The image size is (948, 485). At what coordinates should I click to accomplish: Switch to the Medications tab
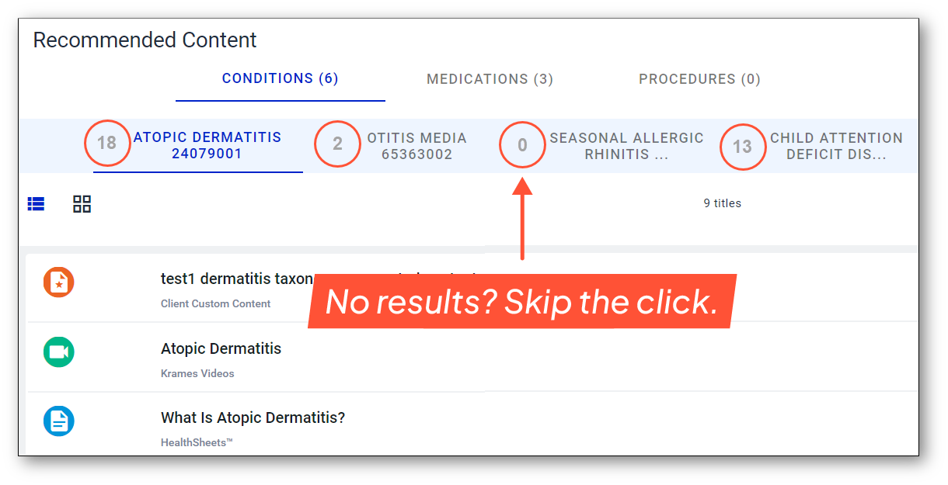pos(490,78)
